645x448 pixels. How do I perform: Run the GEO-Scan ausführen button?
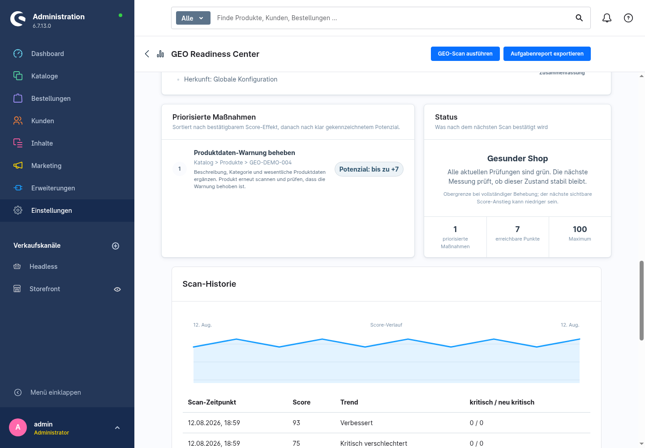pyautogui.click(x=465, y=54)
